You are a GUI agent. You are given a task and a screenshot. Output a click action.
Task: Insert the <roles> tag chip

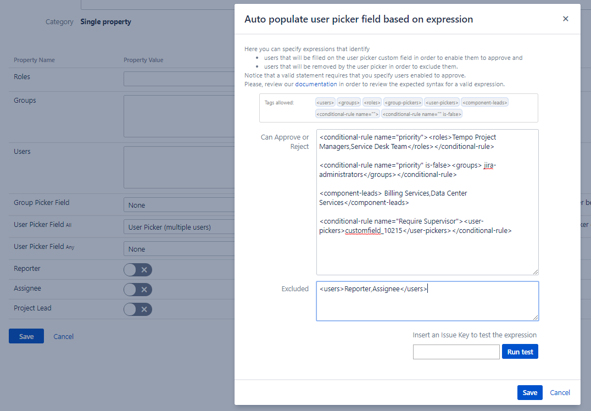pos(372,102)
